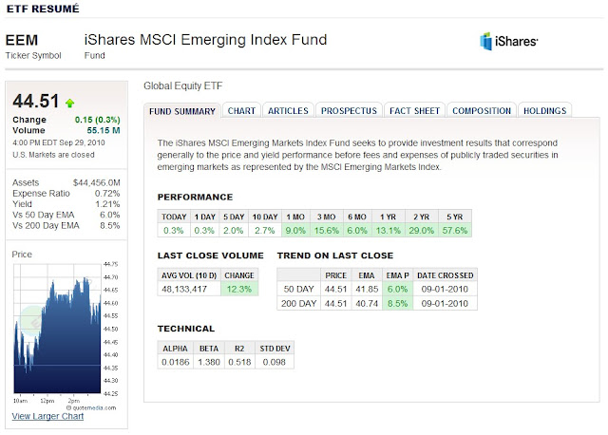
Task: Switch to the Chart tab
Action: [241, 111]
